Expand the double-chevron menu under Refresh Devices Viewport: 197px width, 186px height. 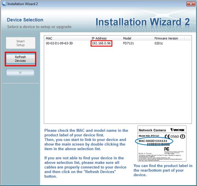pos(20,73)
